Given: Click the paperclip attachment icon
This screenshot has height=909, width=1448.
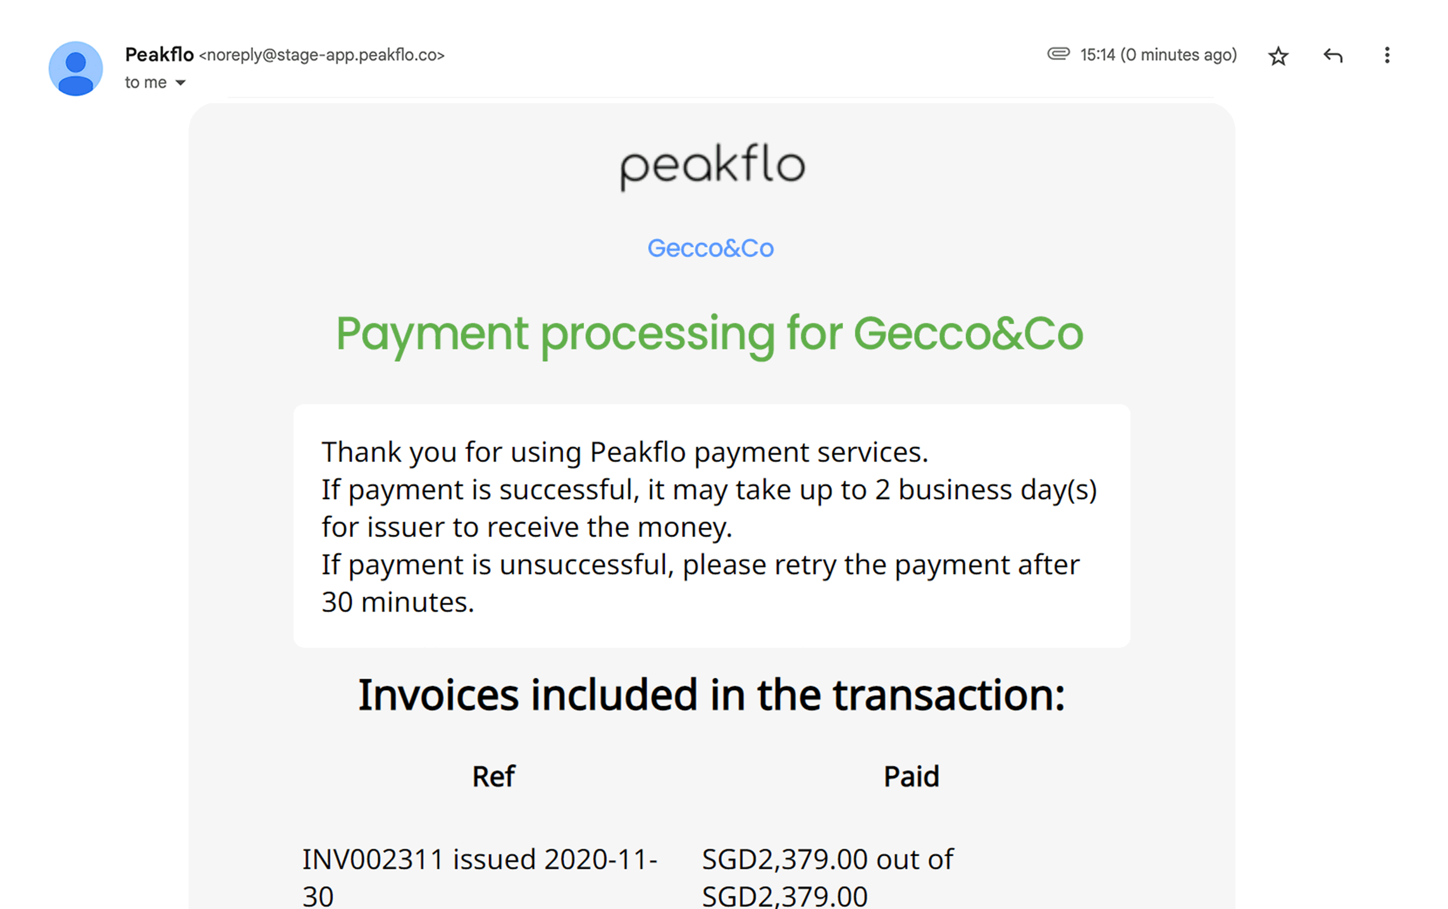Looking at the screenshot, I should click(x=1058, y=54).
